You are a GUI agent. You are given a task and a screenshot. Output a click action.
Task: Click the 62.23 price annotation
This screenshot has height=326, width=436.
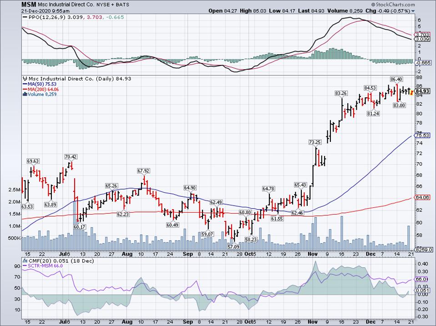click(x=123, y=214)
